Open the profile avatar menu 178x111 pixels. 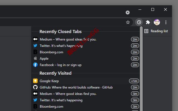(157, 22)
